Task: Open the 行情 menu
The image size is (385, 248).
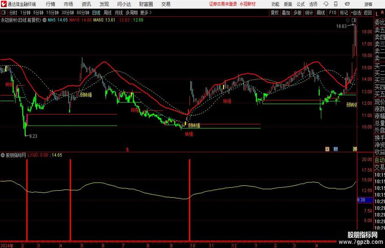Action: click(51, 4)
